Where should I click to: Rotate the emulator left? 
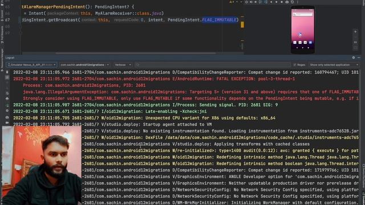pos(260,2)
